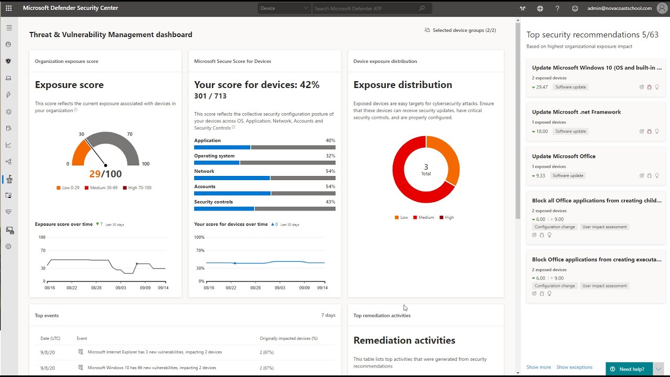The image size is (670, 377).
Task: Click Software update tag on Update Microsoft Office card
Action: tap(568, 176)
